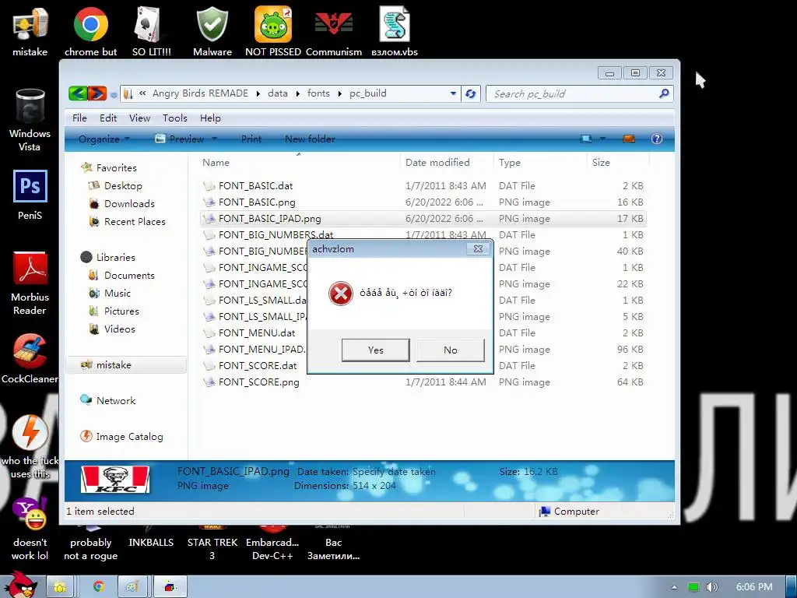Sort by the Size column header
Viewport: 797px width, 598px height.
pyautogui.click(x=617, y=162)
